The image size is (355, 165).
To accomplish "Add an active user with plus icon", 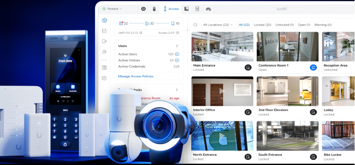I will point(177,54).
